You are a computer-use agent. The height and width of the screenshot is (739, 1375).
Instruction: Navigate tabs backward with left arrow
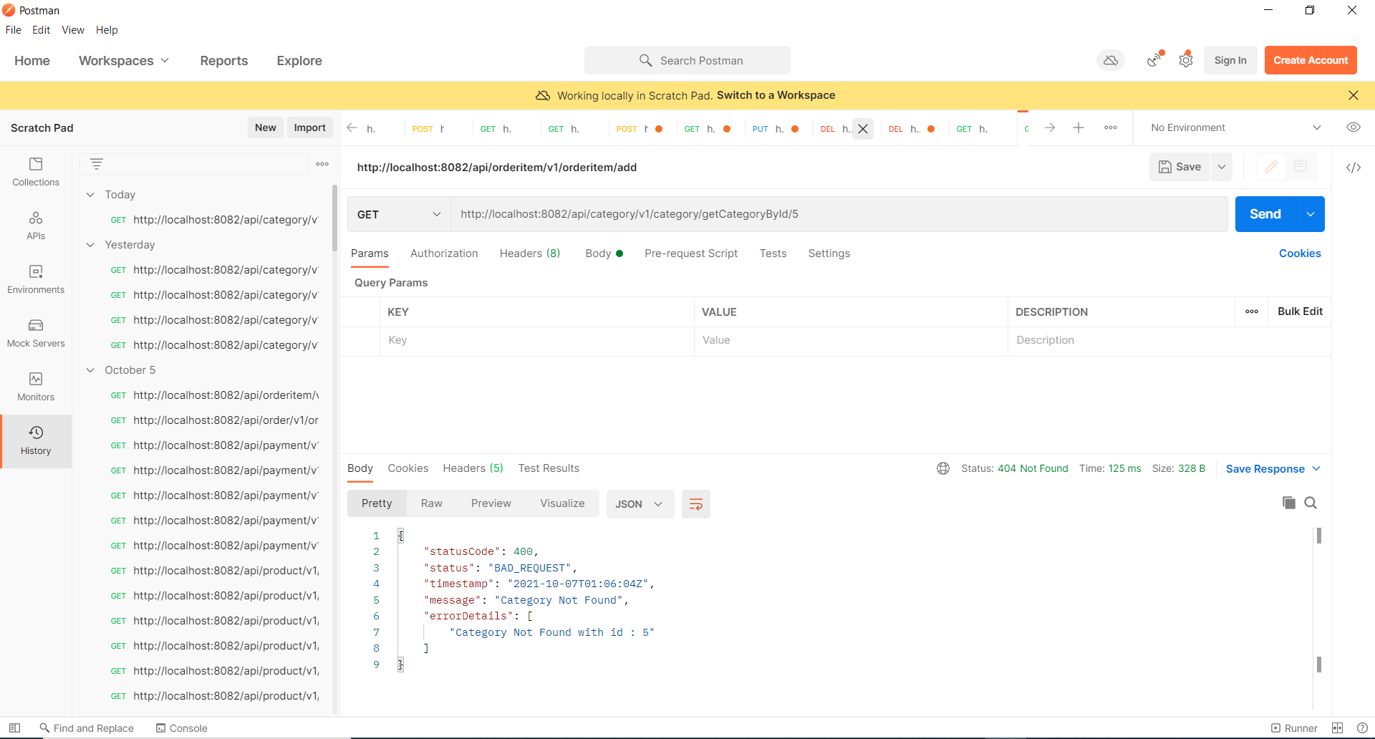tap(352, 127)
